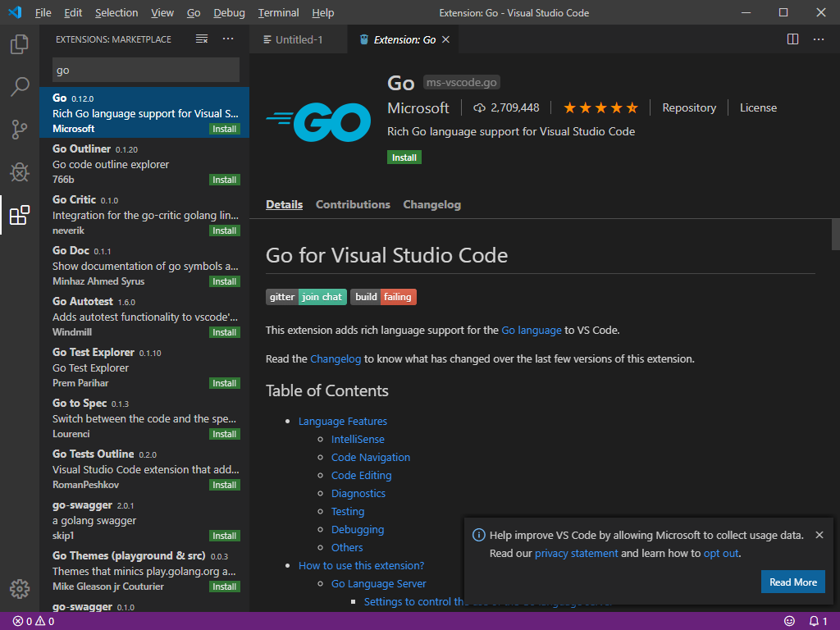This screenshot has width=840, height=630.
Task: Install Go Outliner extension
Action: (225, 180)
